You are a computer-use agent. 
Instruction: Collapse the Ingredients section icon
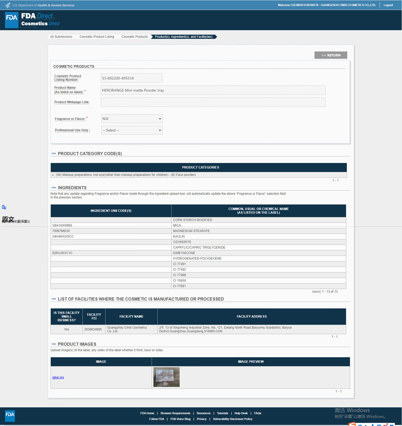point(54,188)
